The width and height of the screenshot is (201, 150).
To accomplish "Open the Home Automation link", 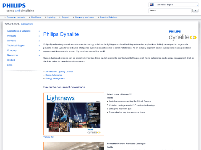I will point(54,75).
